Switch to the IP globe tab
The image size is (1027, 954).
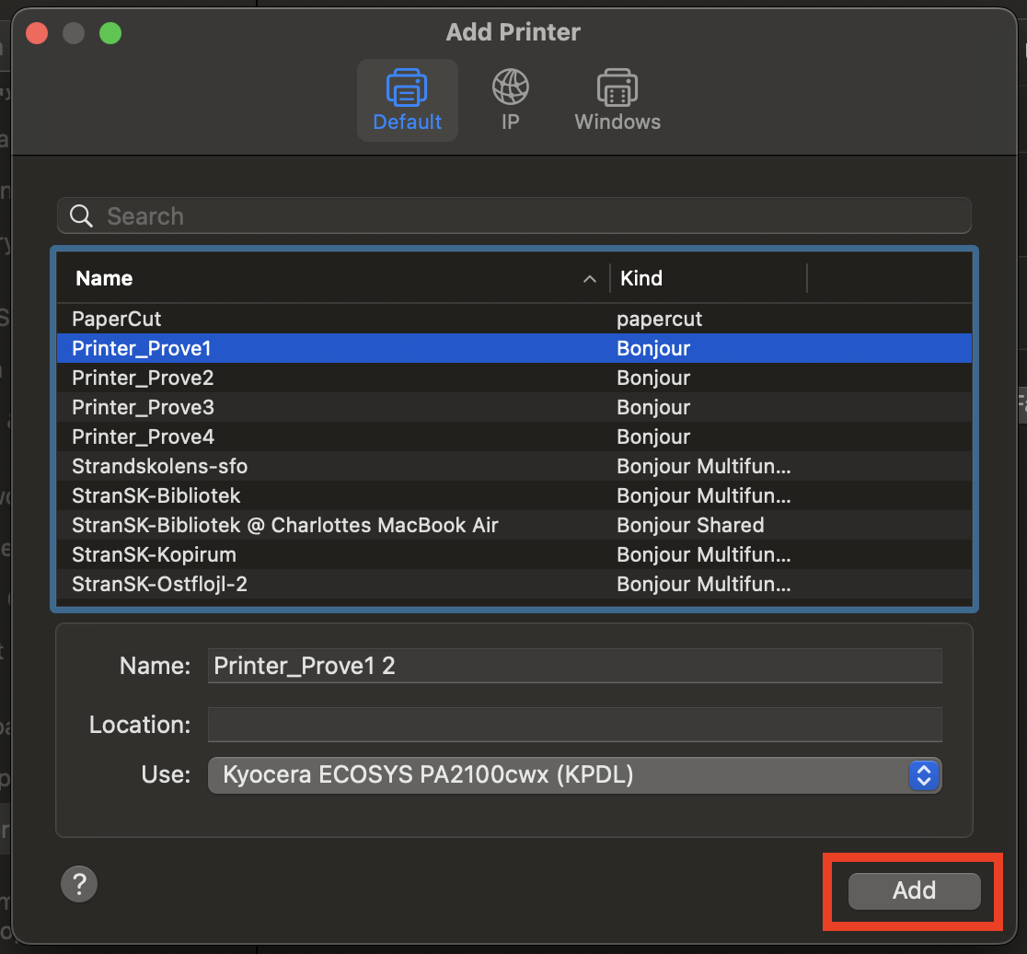point(510,99)
